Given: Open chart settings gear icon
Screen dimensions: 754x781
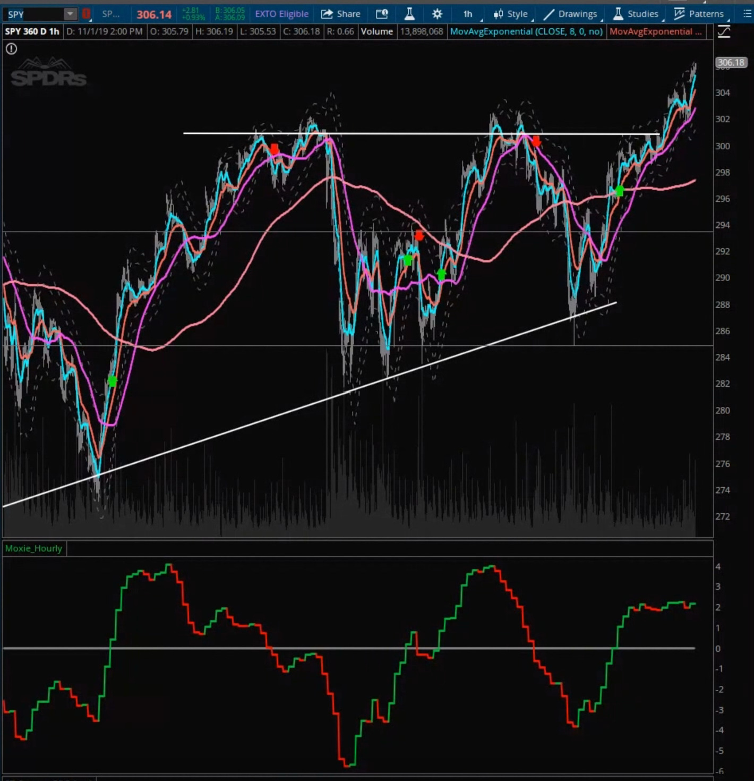Looking at the screenshot, I should [x=437, y=14].
